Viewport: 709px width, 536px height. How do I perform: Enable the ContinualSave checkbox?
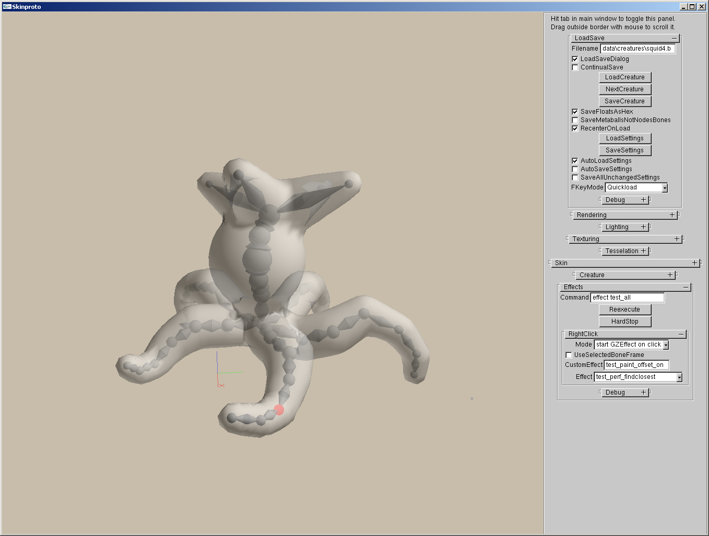575,67
